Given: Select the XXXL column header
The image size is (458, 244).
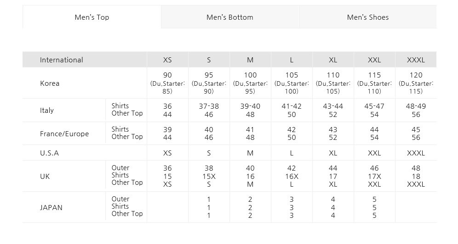Looking at the screenshot, I should pyautogui.click(x=416, y=60).
